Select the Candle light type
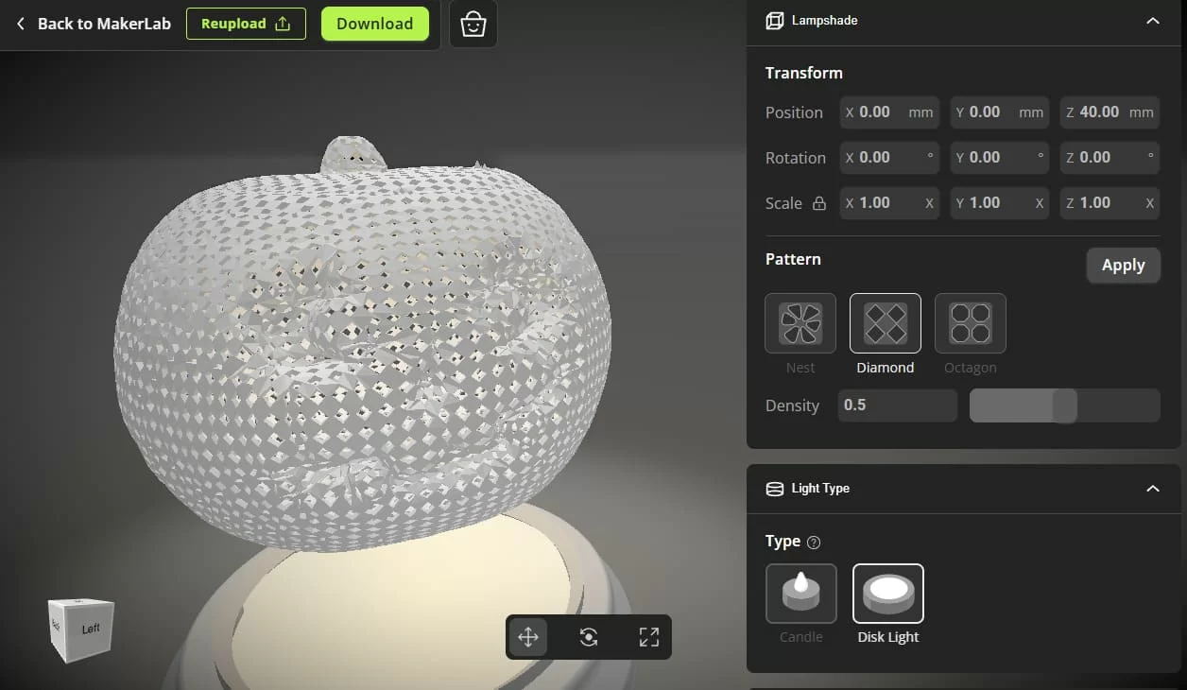Image resolution: width=1187 pixels, height=690 pixels. pos(801,594)
